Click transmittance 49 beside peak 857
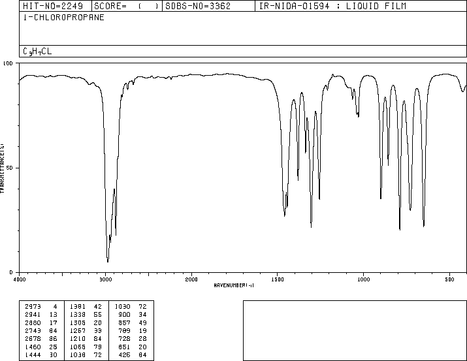Screen dimensions: 467x361 click(x=143, y=322)
